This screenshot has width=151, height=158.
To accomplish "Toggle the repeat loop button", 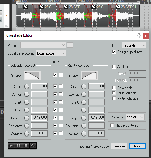I will (33, 146).
